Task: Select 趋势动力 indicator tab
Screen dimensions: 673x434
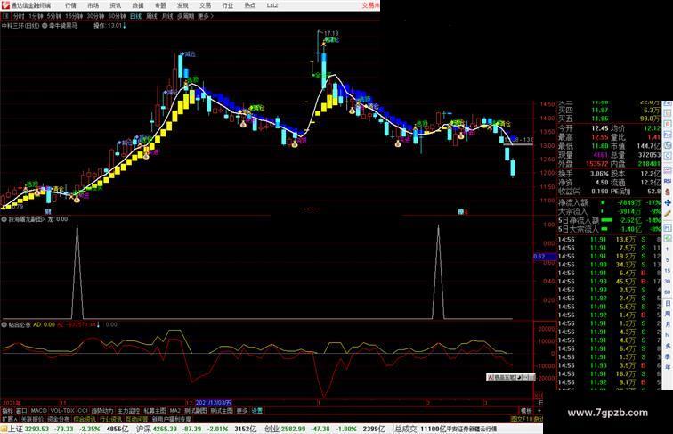Action: (102, 411)
